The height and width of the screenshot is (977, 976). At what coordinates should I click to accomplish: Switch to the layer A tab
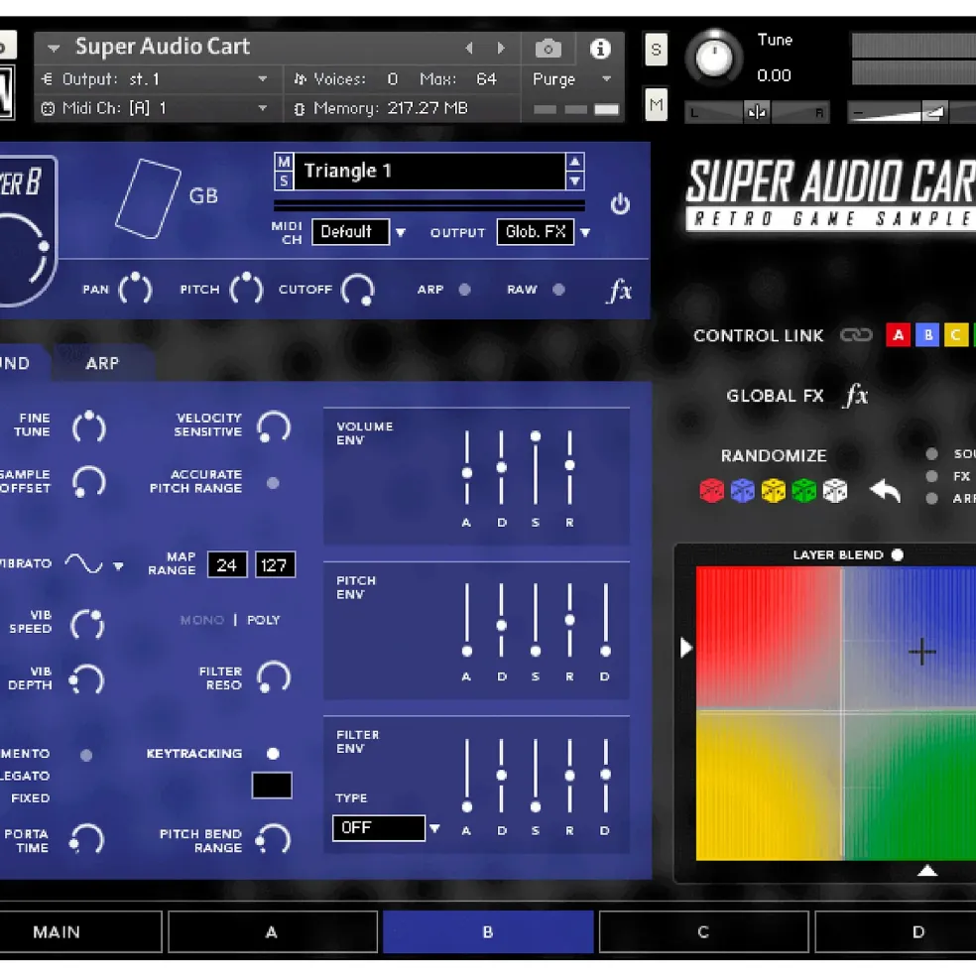273,931
